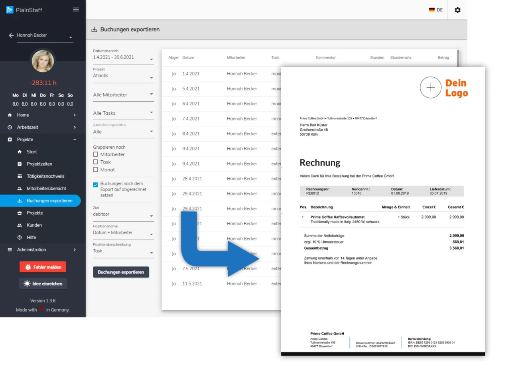Click the DE language selector
Image resolution: width=512 pixels, height=368 pixels.
click(436, 10)
